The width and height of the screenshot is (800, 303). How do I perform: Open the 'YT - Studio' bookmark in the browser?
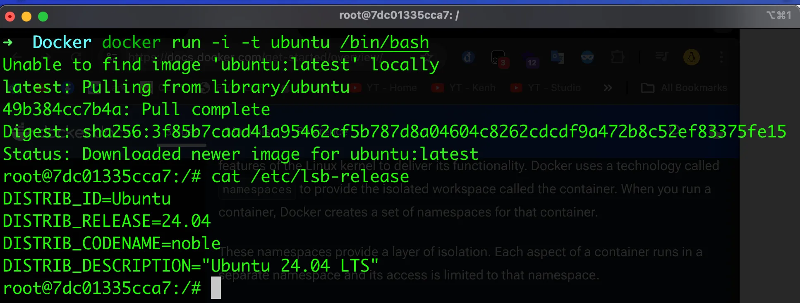pyautogui.click(x=546, y=88)
